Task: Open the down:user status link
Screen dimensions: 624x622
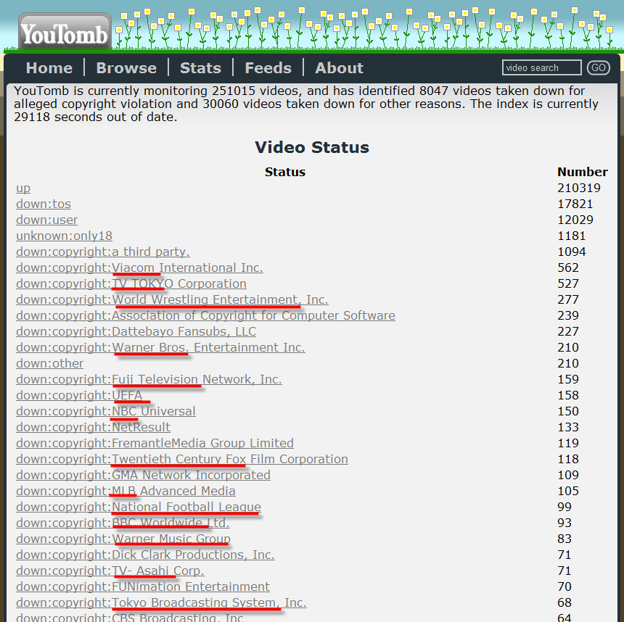Action: pos(47,220)
